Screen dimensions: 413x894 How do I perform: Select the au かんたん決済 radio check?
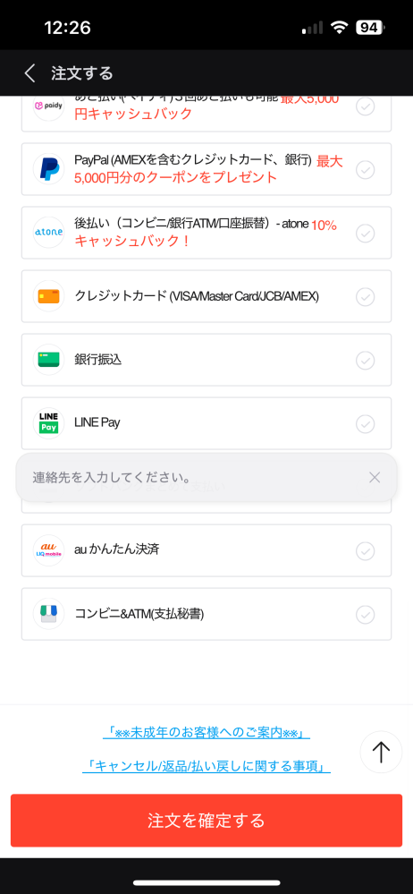click(x=365, y=550)
